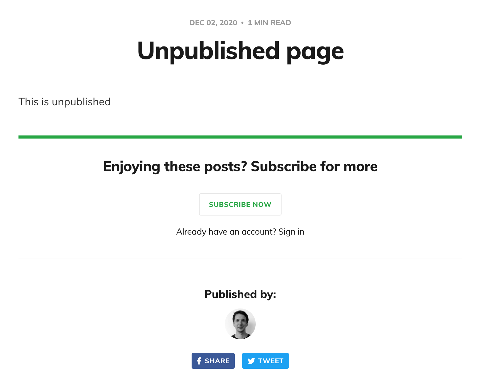Share the post via the SHARE button
The height and width of the screenshot is (391, 483).
(213, 361)
